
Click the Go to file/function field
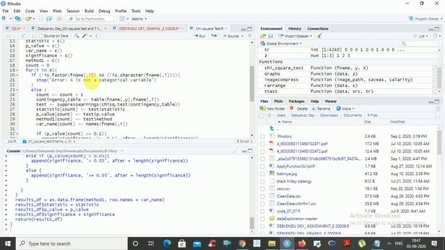tap(90, 19)
